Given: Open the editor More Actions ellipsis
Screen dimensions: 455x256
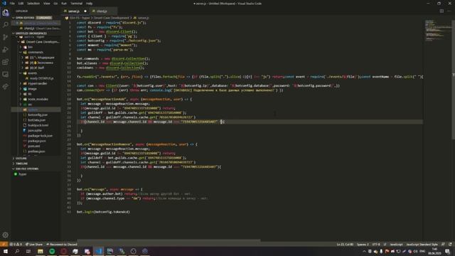Looking at the screenshot, I should click(x=449, y=11).
